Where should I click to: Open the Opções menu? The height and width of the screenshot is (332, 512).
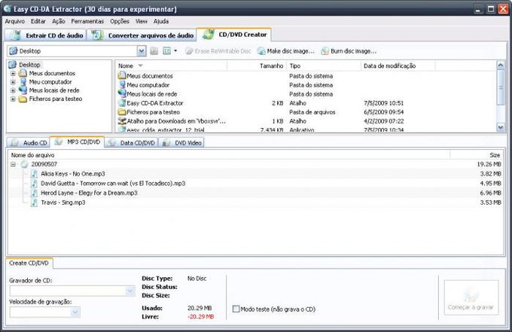point(120,21)
